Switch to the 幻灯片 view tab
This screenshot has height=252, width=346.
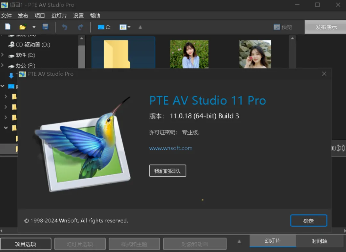click(273, 241)
